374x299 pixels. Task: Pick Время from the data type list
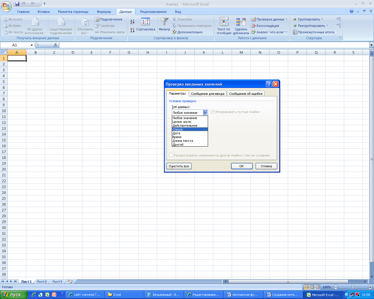tap(190, 137)
